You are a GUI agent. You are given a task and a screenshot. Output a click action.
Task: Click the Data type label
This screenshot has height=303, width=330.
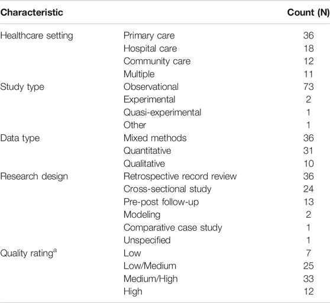pyautogui.click(x=20, y=138)
